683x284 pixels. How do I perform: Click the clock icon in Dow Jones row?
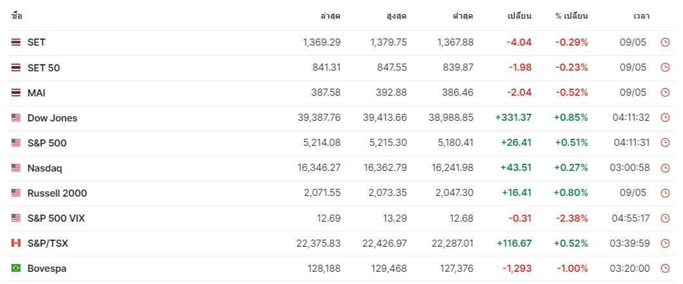click(665, 118)
